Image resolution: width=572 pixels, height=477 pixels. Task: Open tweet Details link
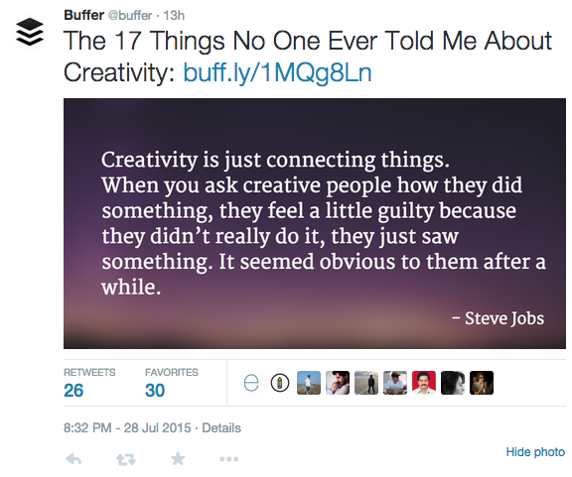pyautogui.click(x=221, y=427)
